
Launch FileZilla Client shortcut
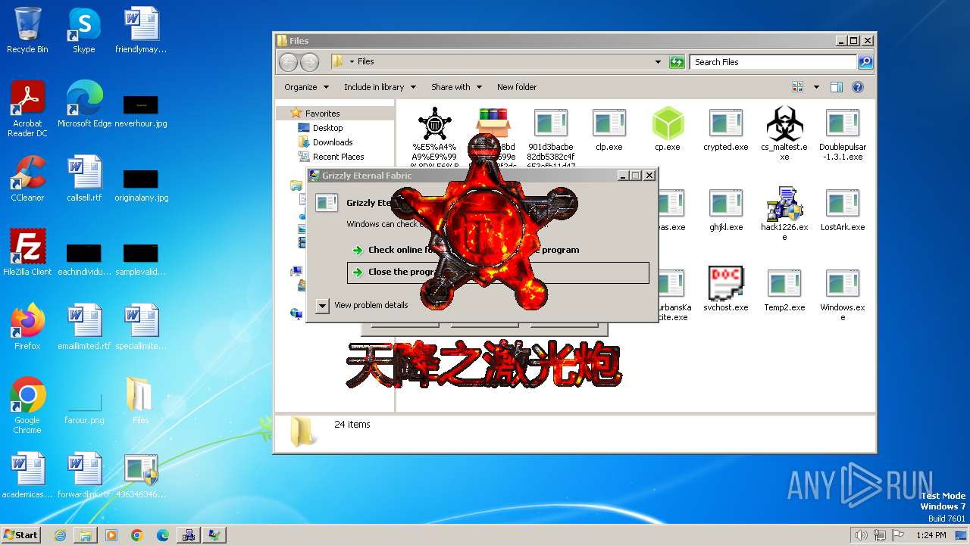27,253
